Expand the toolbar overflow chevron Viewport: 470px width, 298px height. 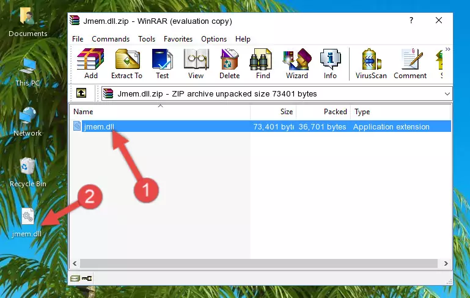[x=447, y=49]
